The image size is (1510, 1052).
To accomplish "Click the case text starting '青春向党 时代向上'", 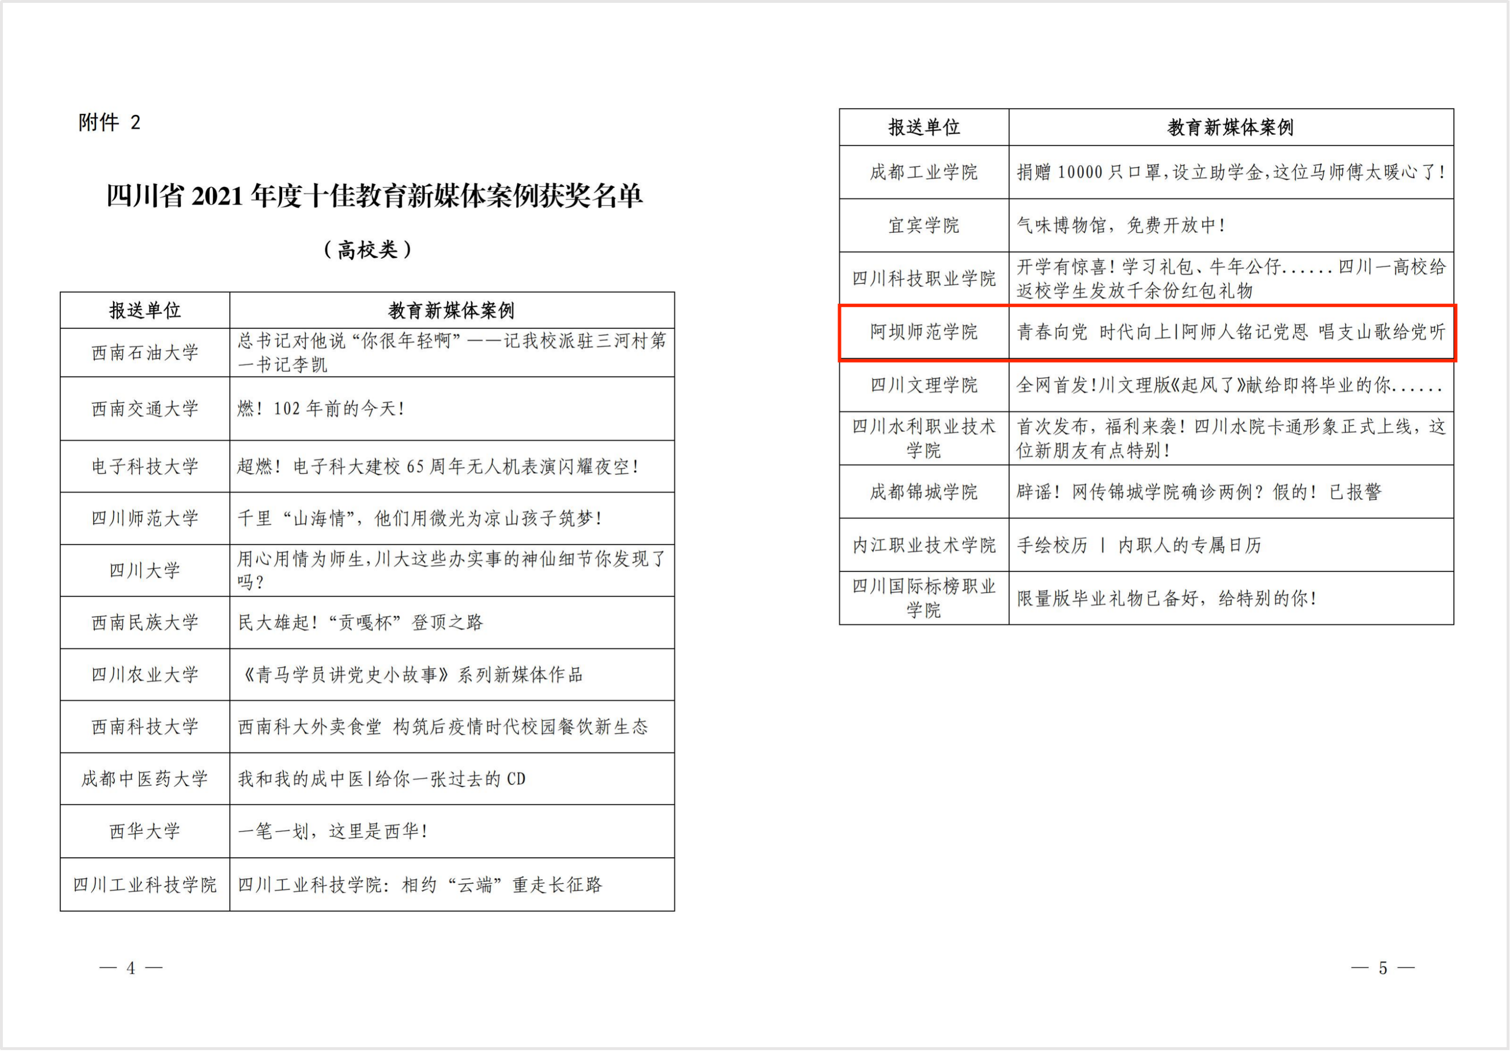I will coord(1231,332).
